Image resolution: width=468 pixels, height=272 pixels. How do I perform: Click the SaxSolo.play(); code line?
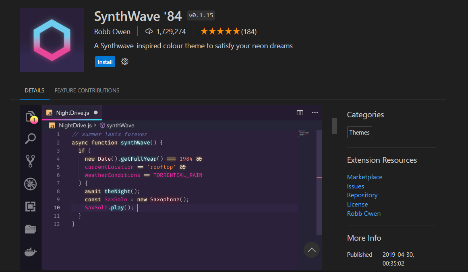click(109, 208)
